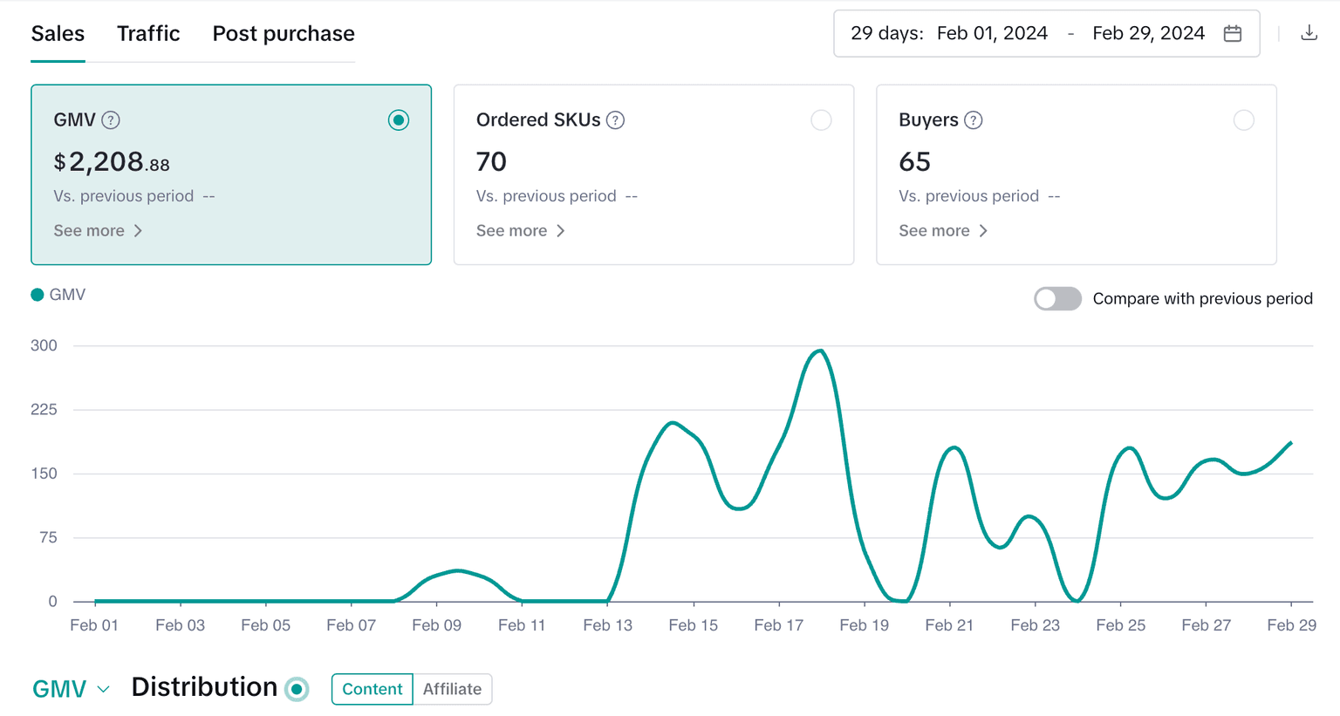
Task: Click the download report icon
Action: tap(1309, 33)
